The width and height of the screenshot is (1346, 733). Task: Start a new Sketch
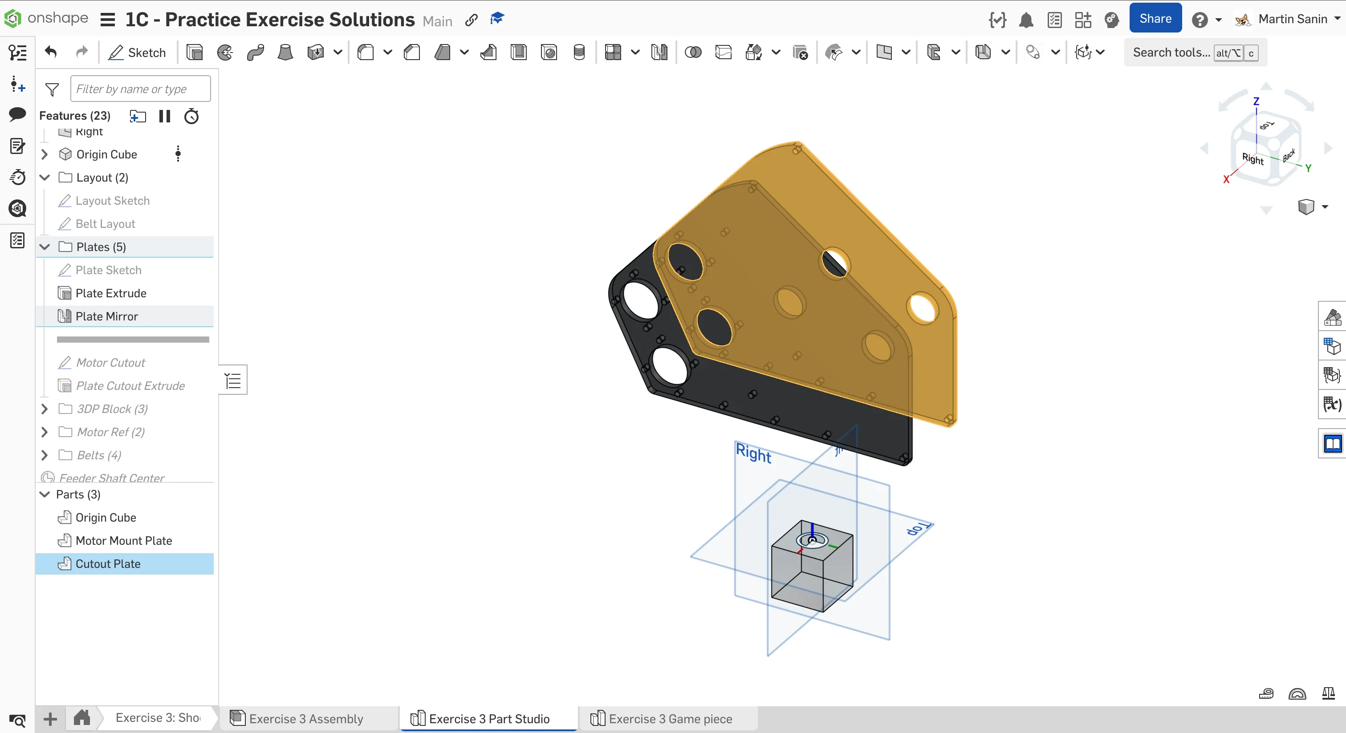pyautogui.click(x=137, y=52)
